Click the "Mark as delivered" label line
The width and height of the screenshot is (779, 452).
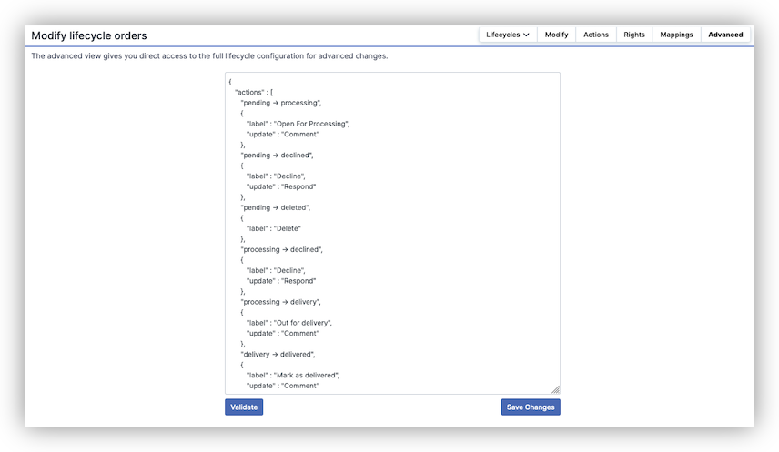pyautogui.click(x=292, y=375)
